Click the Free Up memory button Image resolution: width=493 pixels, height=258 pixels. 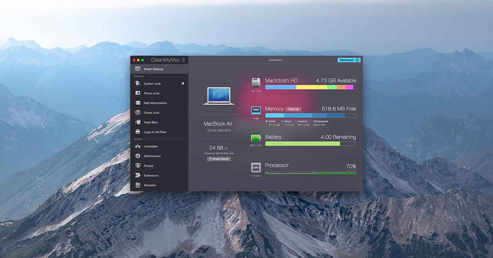pos(293,109)
